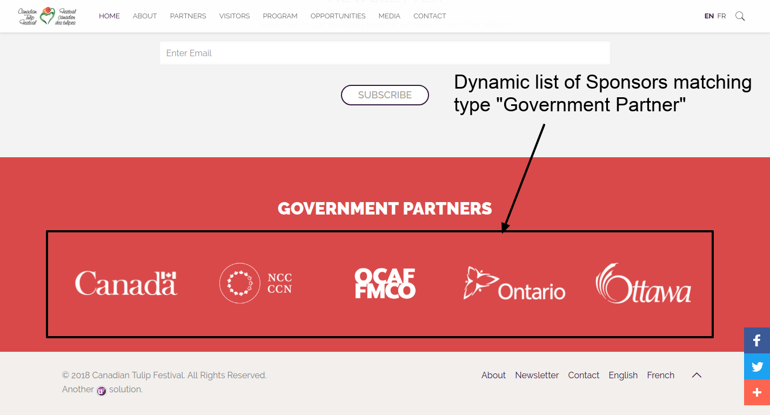
Task: Follow the footer Newsletter link
Action: click(537, 375)
